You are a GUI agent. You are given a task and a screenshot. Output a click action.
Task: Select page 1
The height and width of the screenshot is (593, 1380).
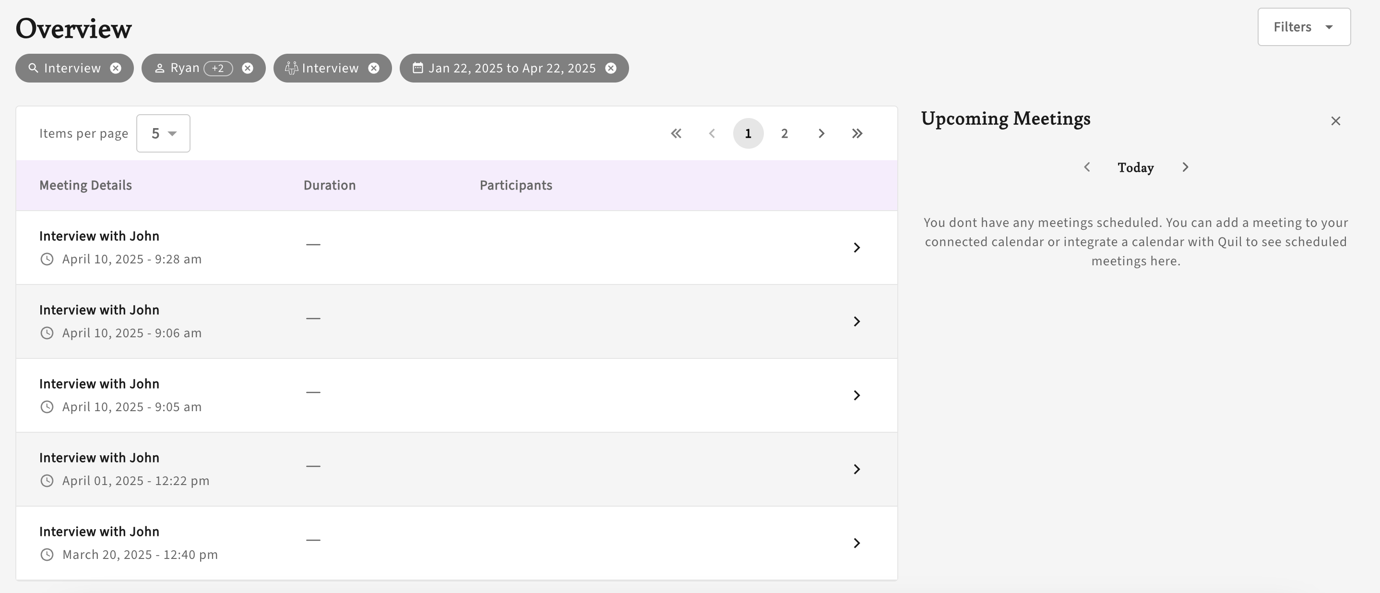coord(749,133)
